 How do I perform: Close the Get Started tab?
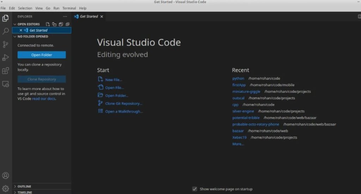click(x=102, y=17)
